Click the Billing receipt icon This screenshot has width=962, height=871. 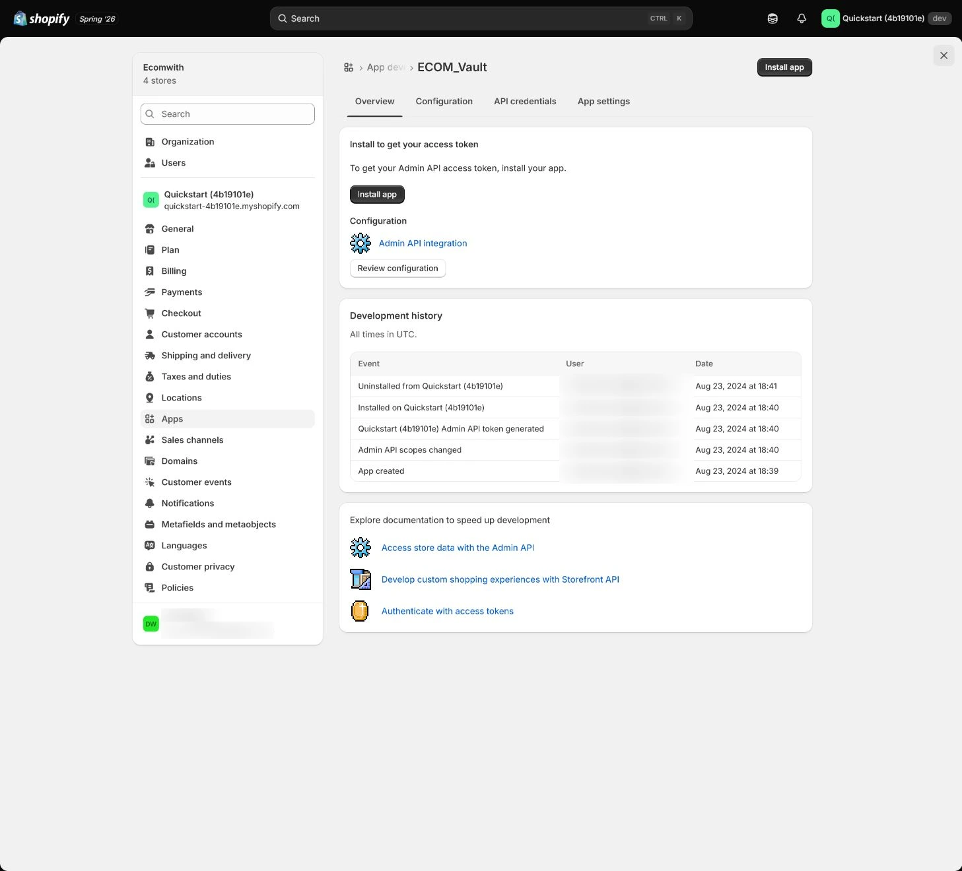[x=150, y=271]
